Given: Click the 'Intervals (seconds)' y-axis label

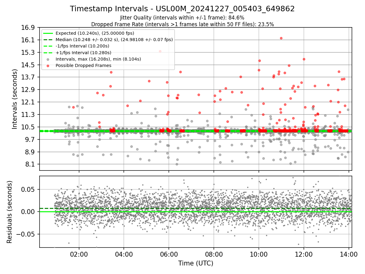Looking at the screenshot, I should pos(15,99).
